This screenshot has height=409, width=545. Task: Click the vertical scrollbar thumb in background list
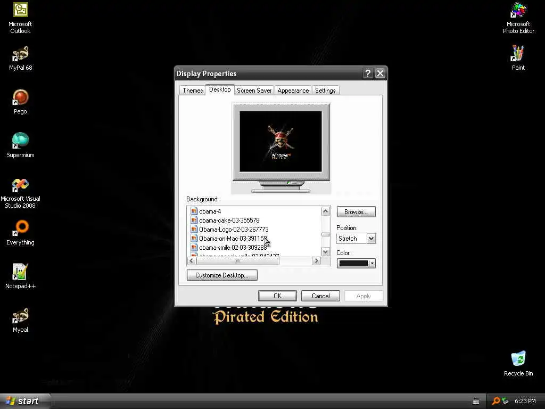coord(325,234)
